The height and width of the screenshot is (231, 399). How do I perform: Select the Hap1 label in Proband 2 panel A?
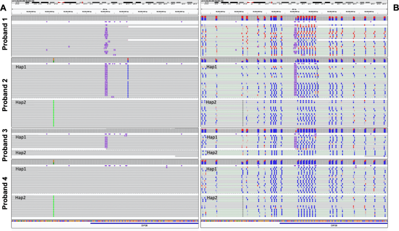pyautogui.click(x=21, y=67)
